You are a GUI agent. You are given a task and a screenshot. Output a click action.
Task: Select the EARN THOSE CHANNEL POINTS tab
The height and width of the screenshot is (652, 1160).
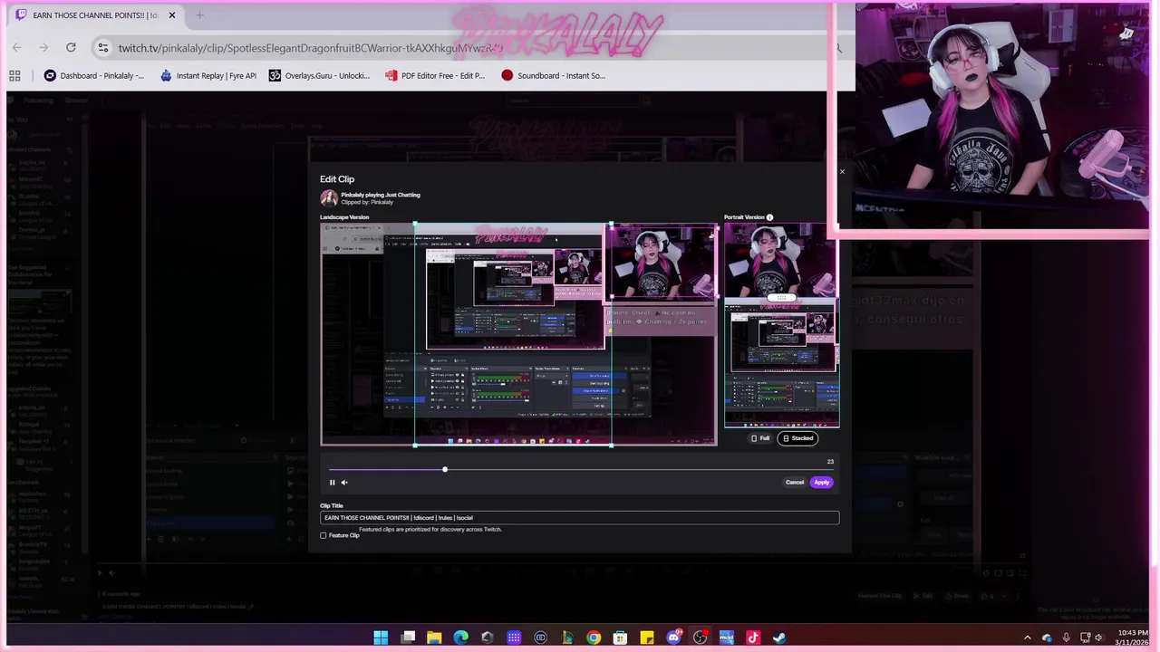click(x=95, y=14)
